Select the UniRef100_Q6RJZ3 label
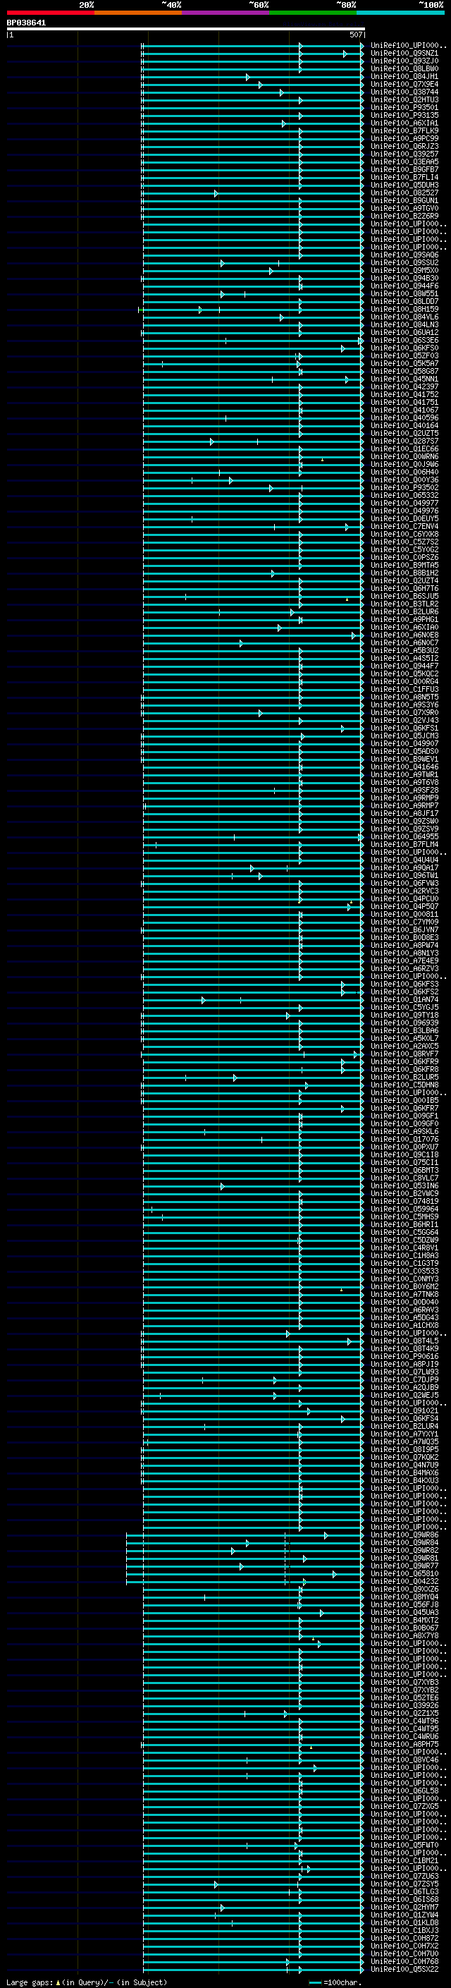Screen dimensions: 451x1988 pos(404,146)
